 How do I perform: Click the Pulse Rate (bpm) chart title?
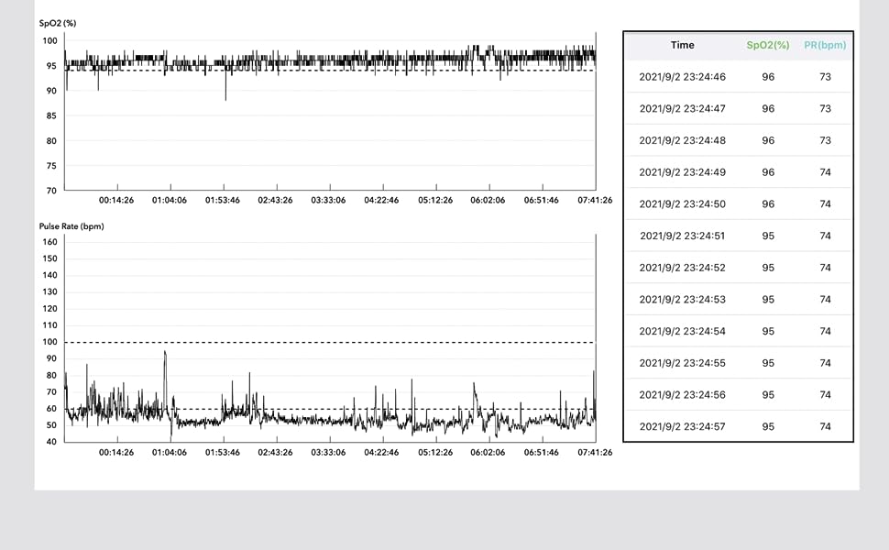pyautogui.click(x=71, y=226)
